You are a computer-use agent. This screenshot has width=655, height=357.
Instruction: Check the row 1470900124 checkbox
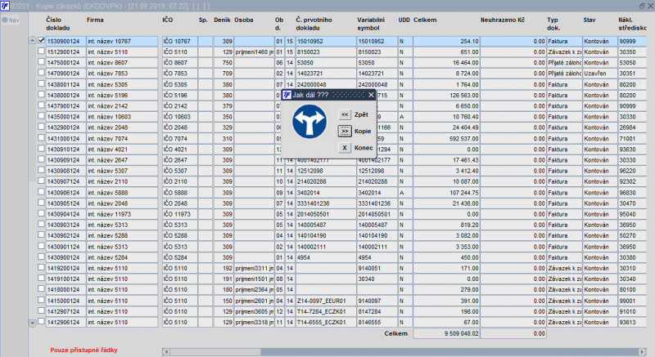[x=41, y=73]
